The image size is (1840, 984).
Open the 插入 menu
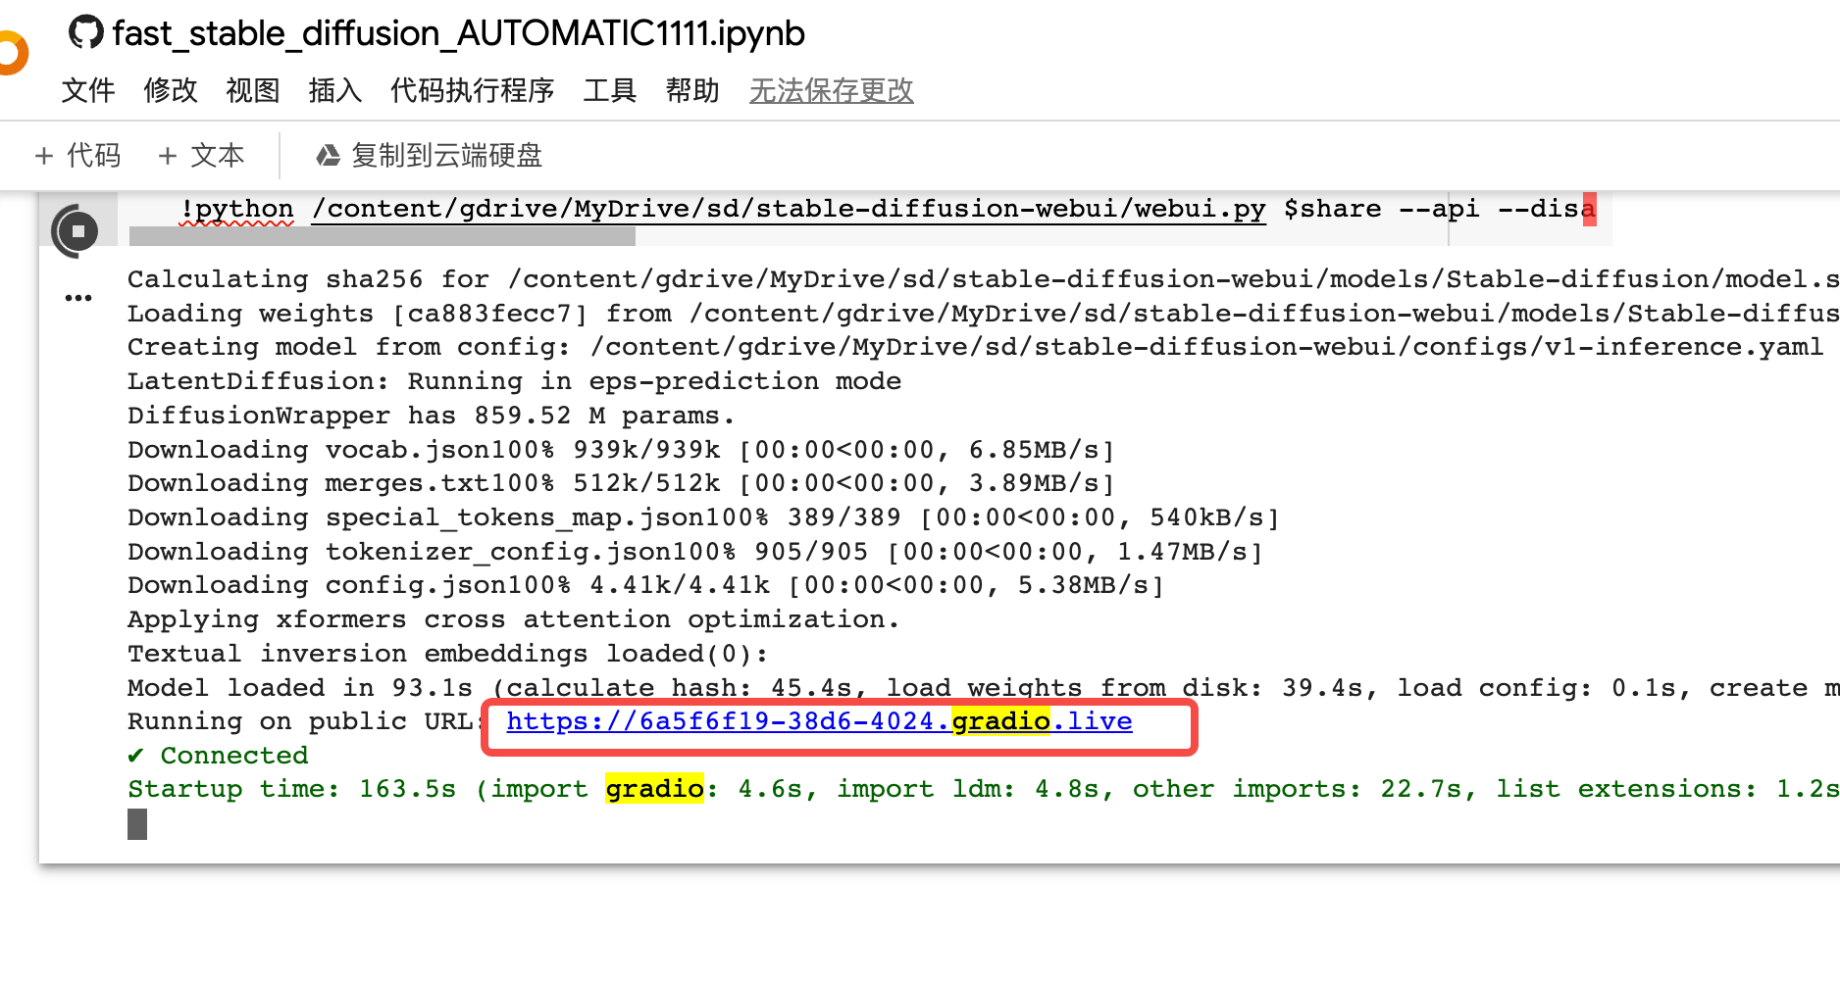334,90
